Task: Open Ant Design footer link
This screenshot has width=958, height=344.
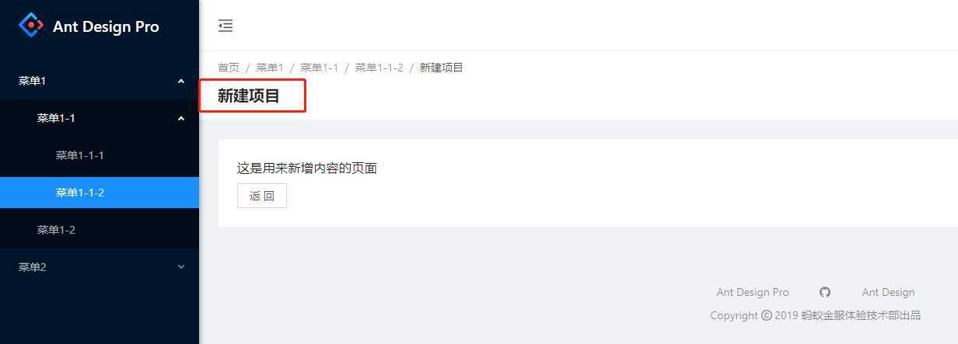Action: click(888, 292)
